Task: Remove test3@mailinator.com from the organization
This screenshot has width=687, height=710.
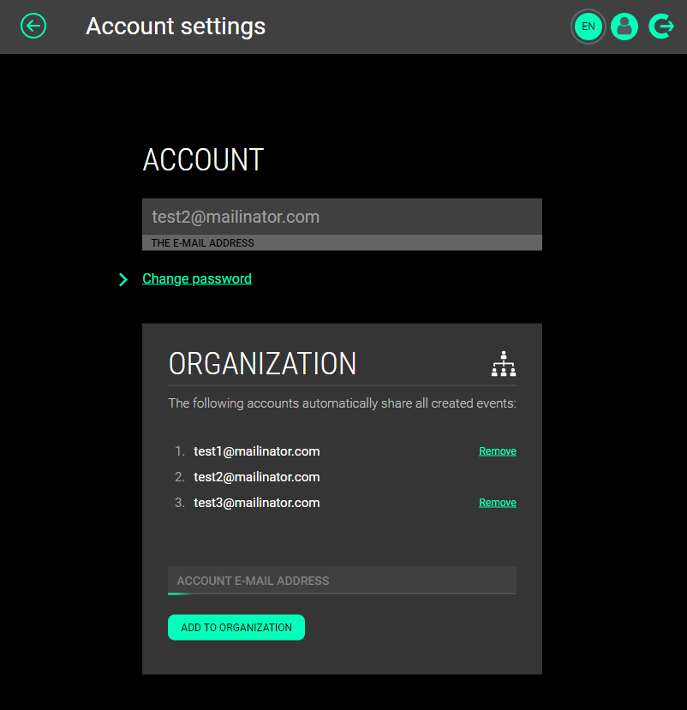Action: 497,503
